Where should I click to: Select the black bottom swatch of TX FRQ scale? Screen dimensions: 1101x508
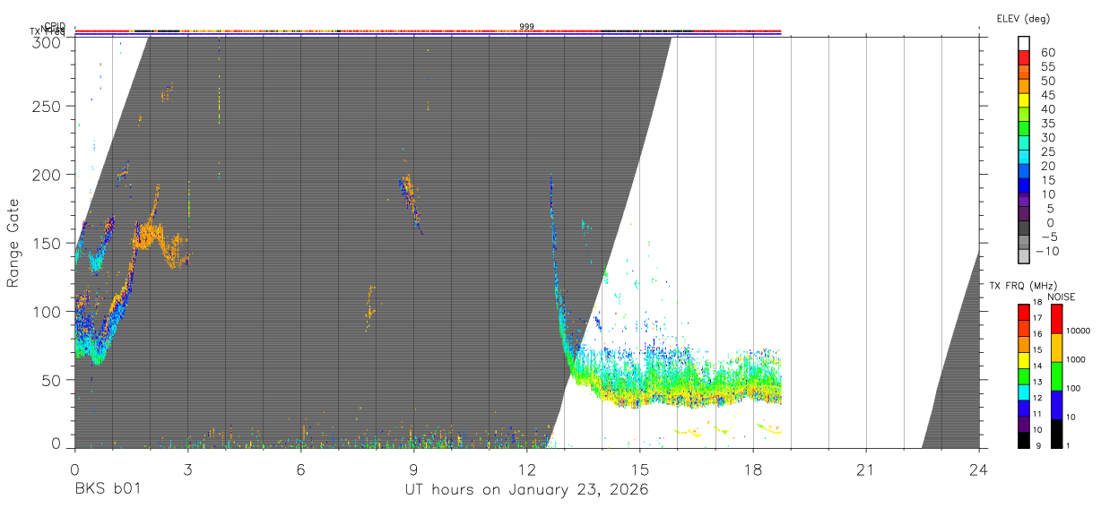[1024, 440]
